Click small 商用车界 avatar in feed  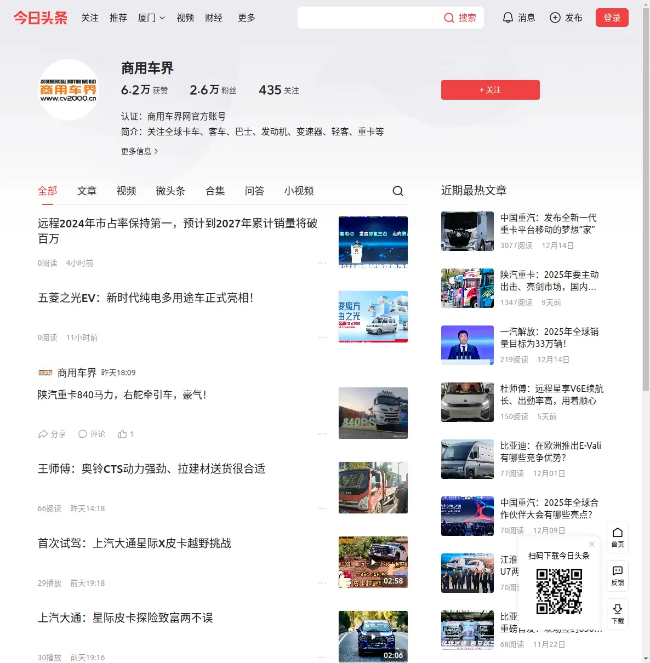(x=45, y=373)
